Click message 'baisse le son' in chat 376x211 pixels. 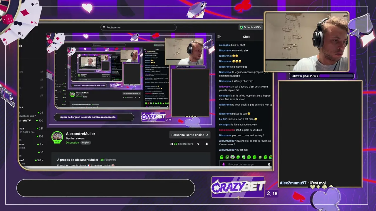[x=241, y=114]
